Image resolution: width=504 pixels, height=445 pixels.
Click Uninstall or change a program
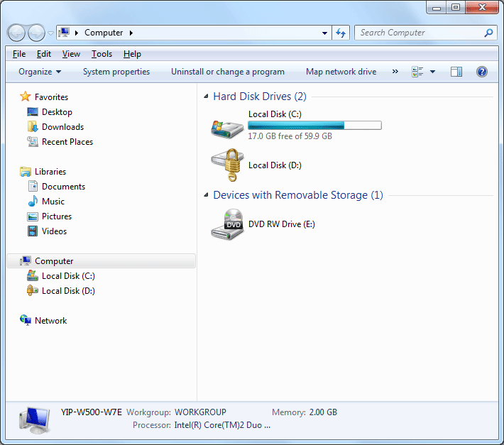228,72
